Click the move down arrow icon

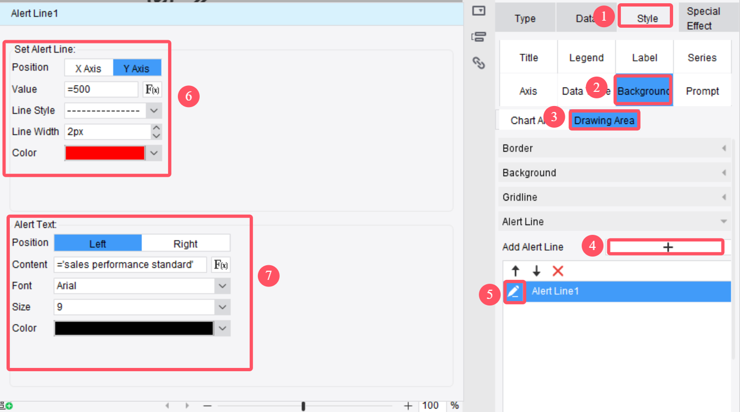pyautogui.click(x=536, y=271)
